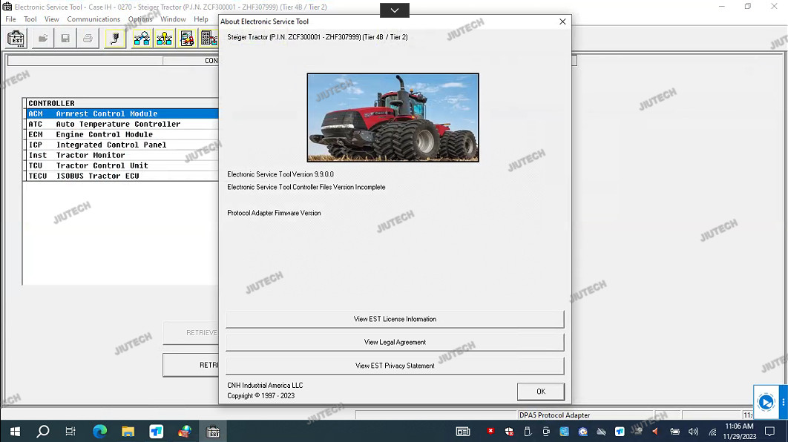Open the notification center icon
This screenshot has height=442, width=788.
(x=769, y=432)
